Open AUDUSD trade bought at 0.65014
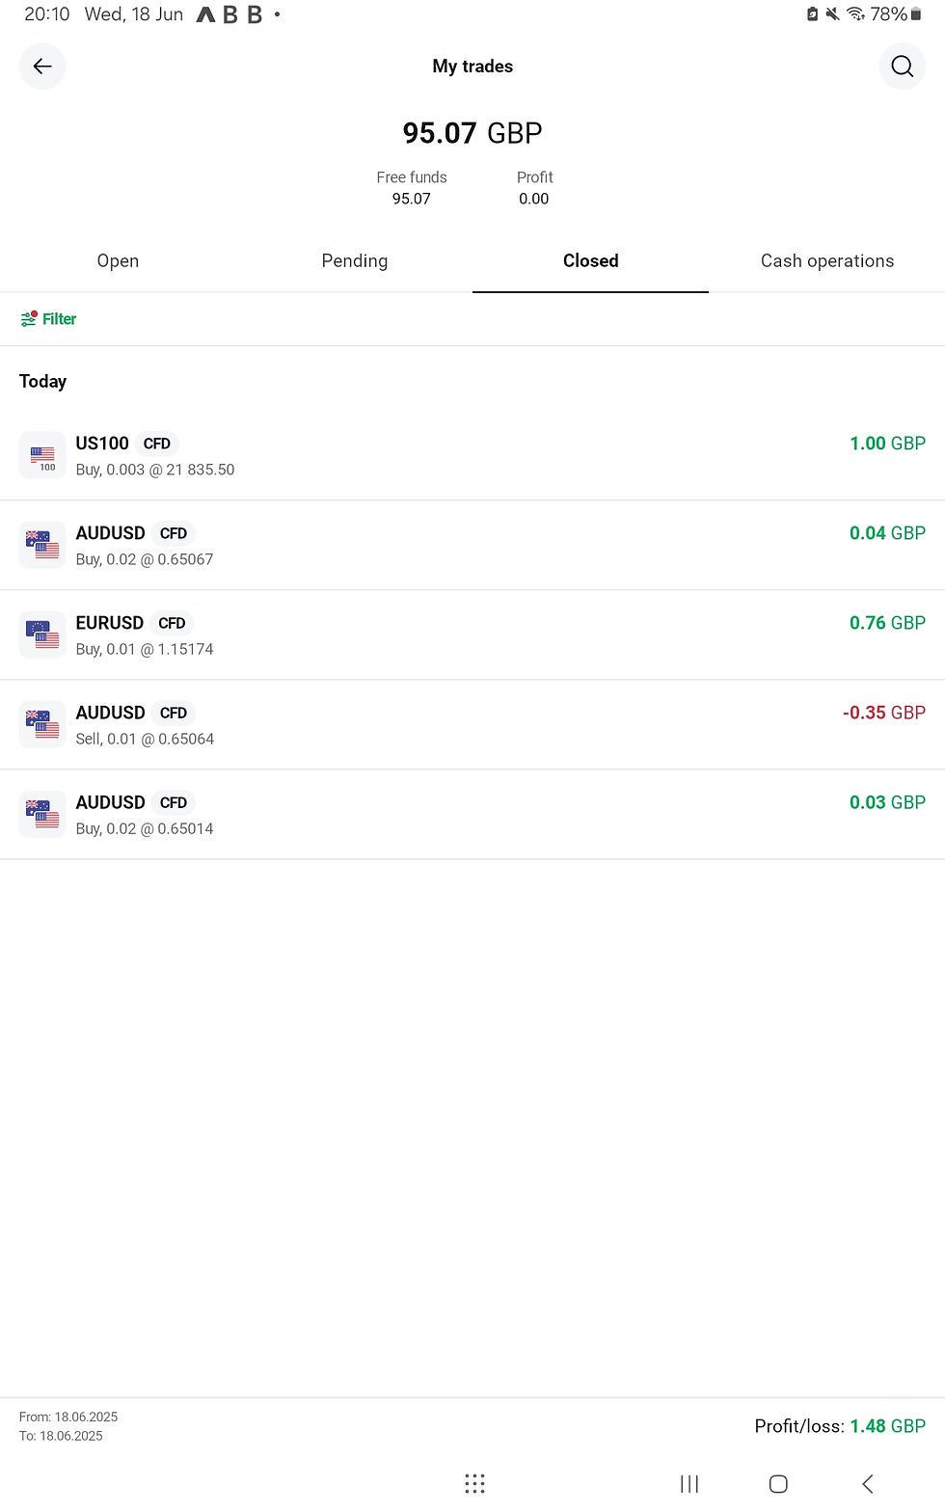The image size is (945, 1512). [x=472, y=815]
